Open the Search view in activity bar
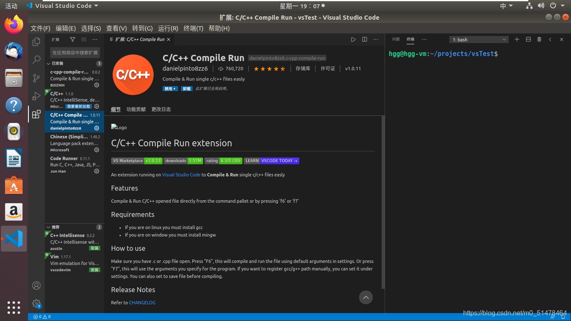This screenshot has width=571, height=321. coord(36,60)
